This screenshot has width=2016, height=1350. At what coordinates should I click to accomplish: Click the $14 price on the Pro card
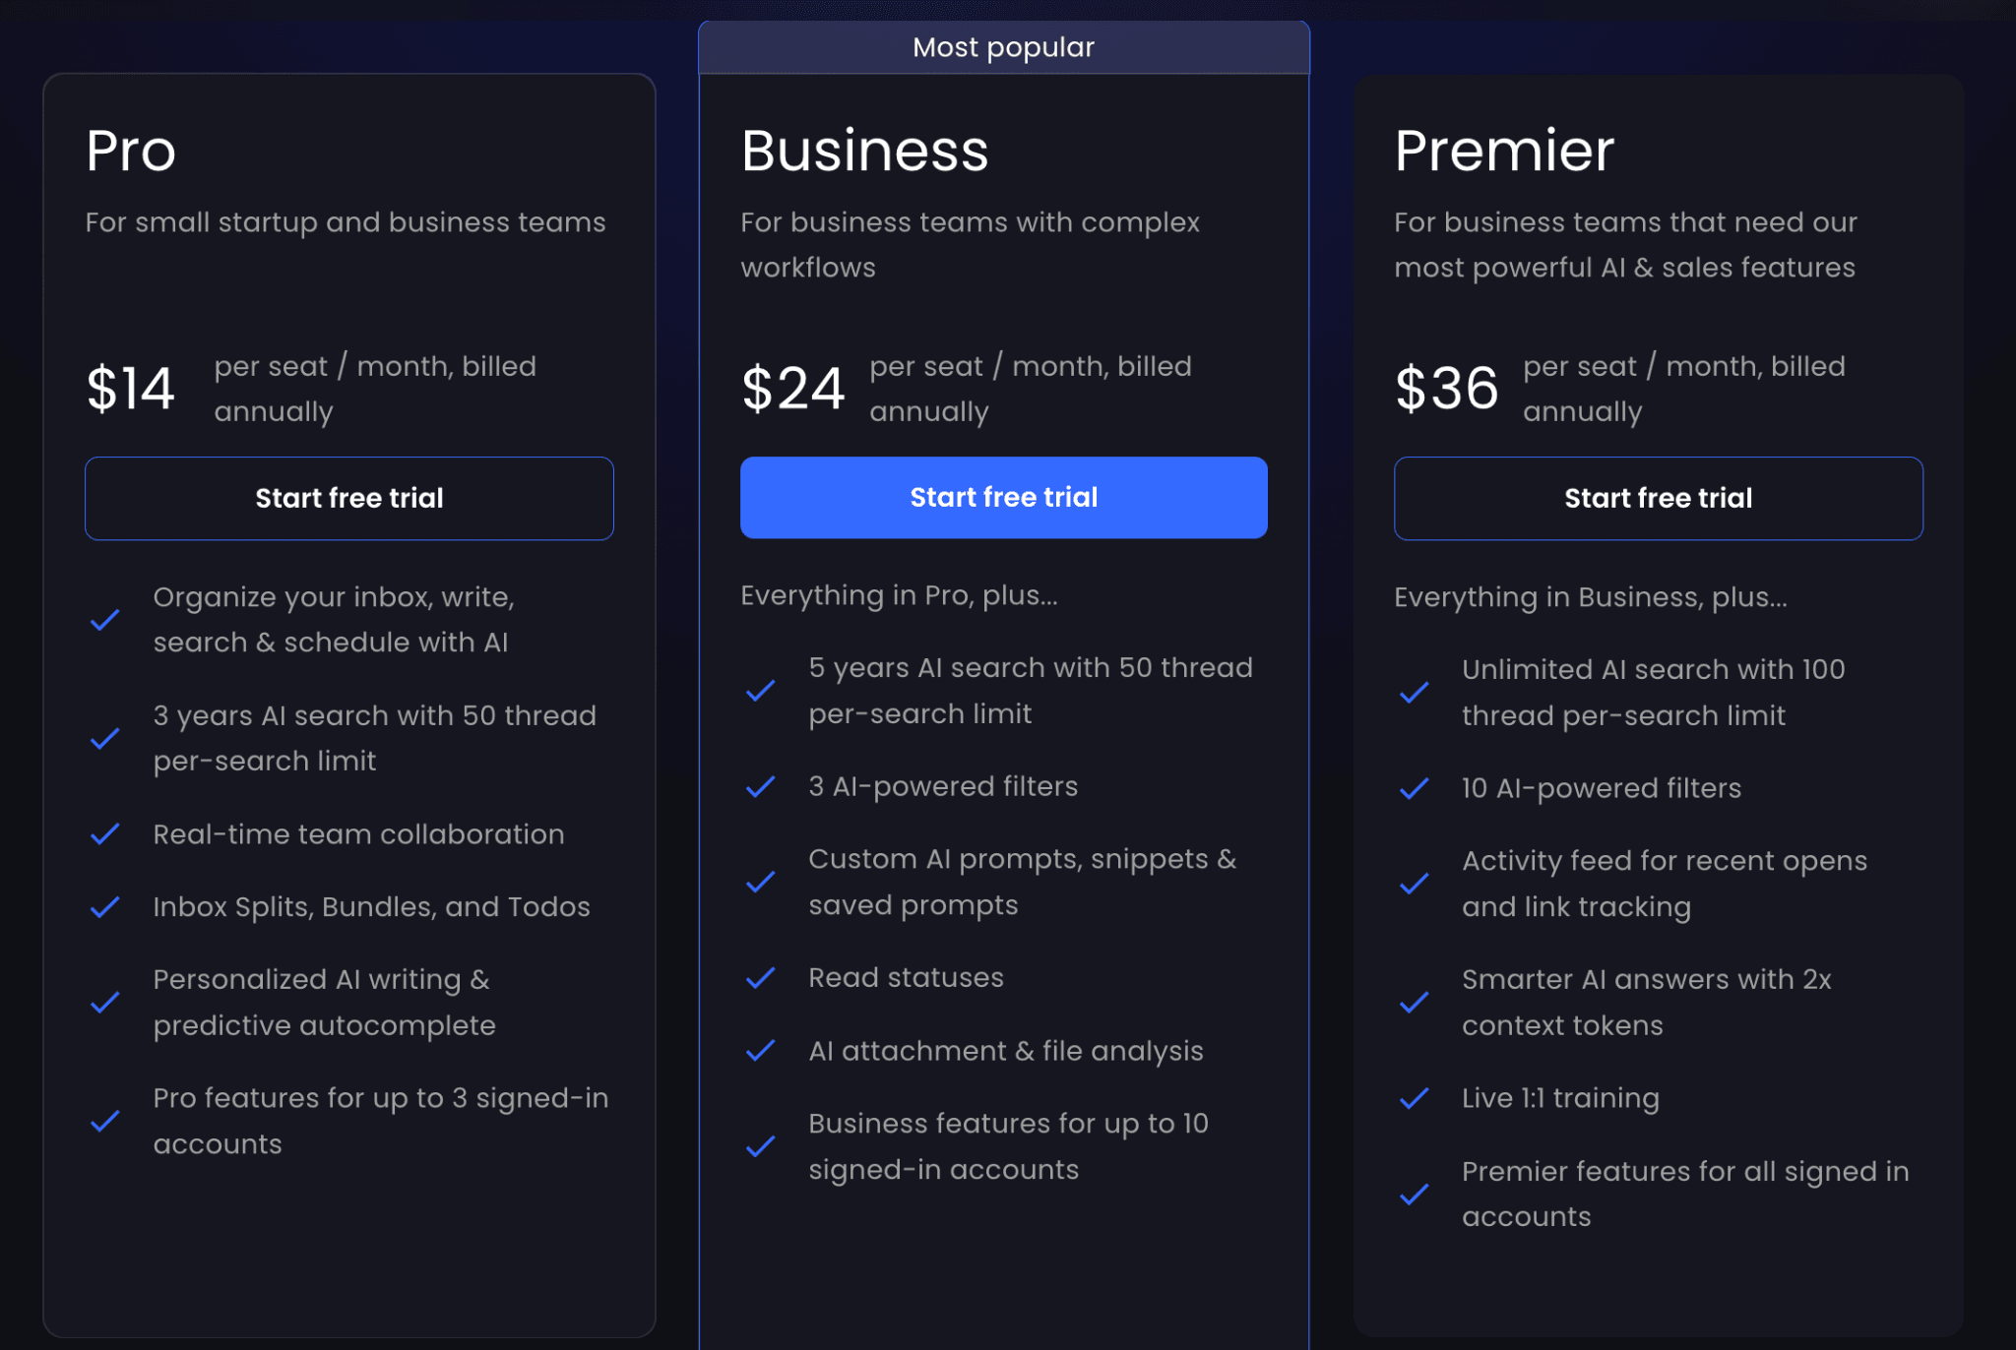click(x=131, y=388)
